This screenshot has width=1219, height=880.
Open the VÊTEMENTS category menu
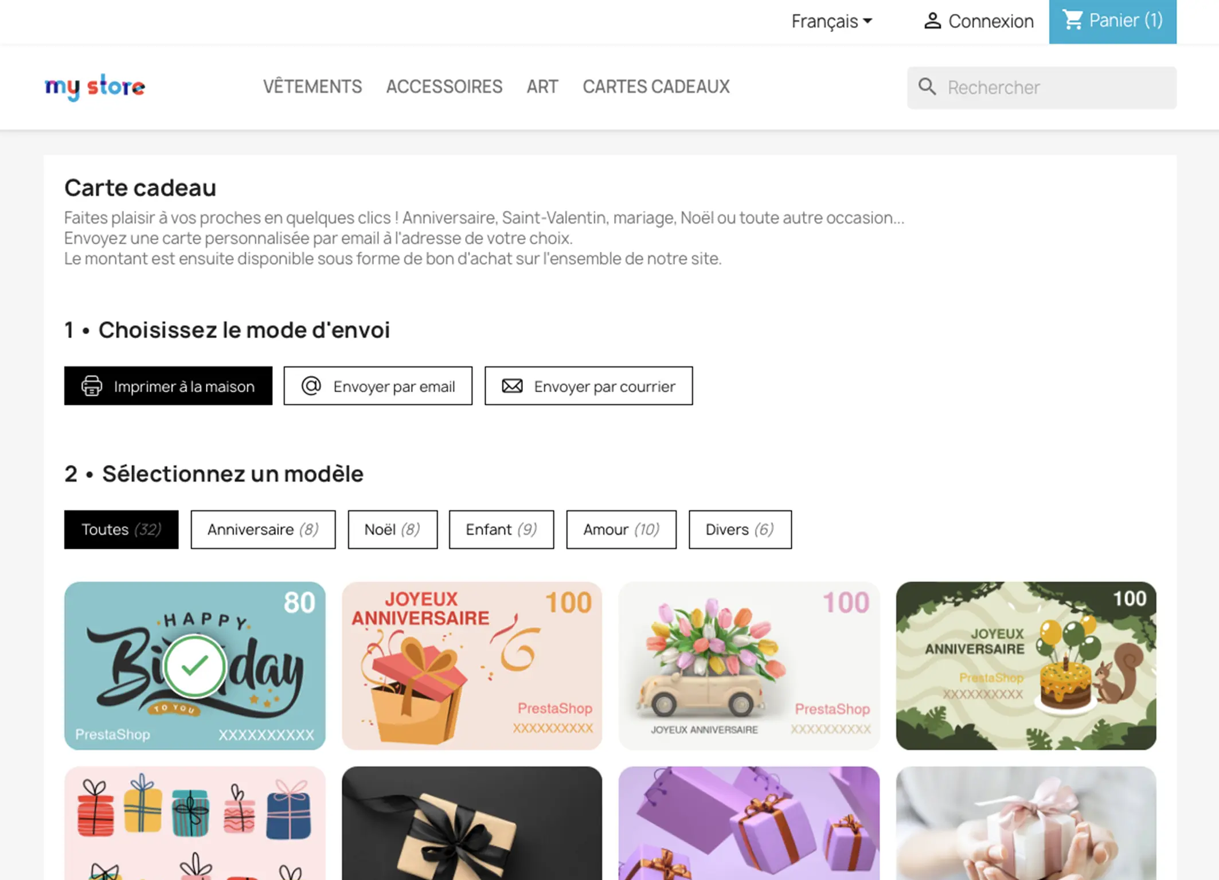(312, 87)
